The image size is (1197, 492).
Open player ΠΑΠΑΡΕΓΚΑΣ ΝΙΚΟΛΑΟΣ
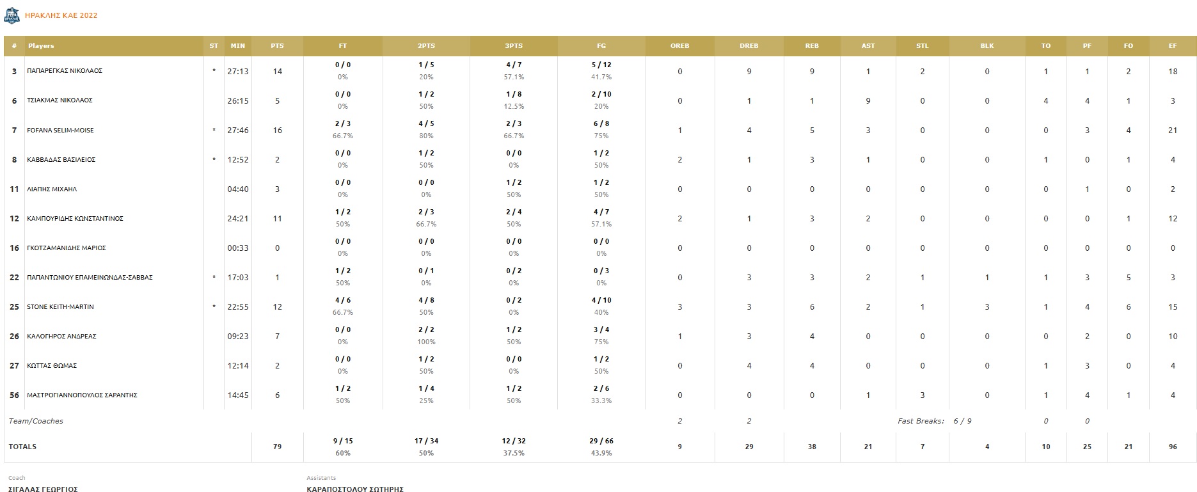(x=65, y=71)
